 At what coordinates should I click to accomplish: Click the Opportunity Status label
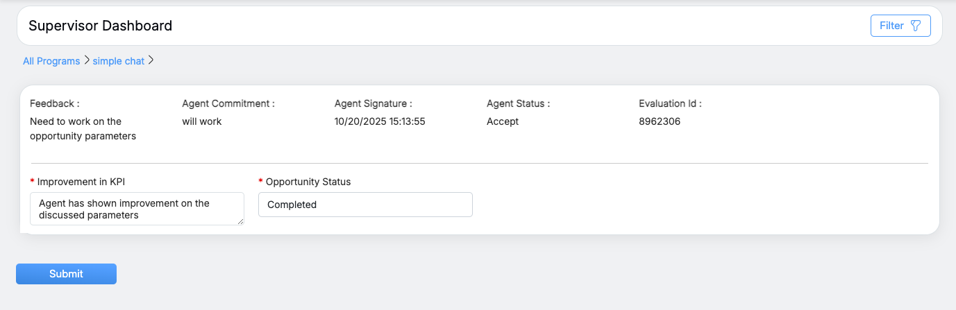click(308, 182)
